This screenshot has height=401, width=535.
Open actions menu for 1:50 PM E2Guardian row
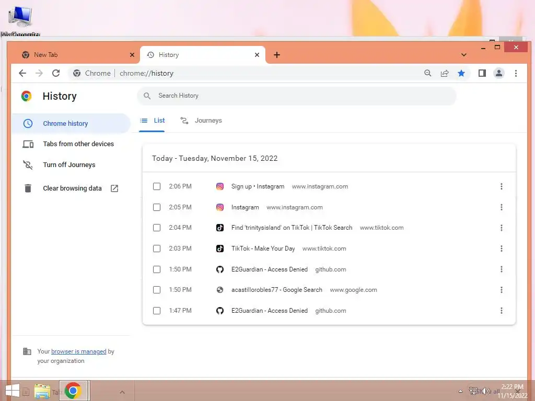(501, 269)
